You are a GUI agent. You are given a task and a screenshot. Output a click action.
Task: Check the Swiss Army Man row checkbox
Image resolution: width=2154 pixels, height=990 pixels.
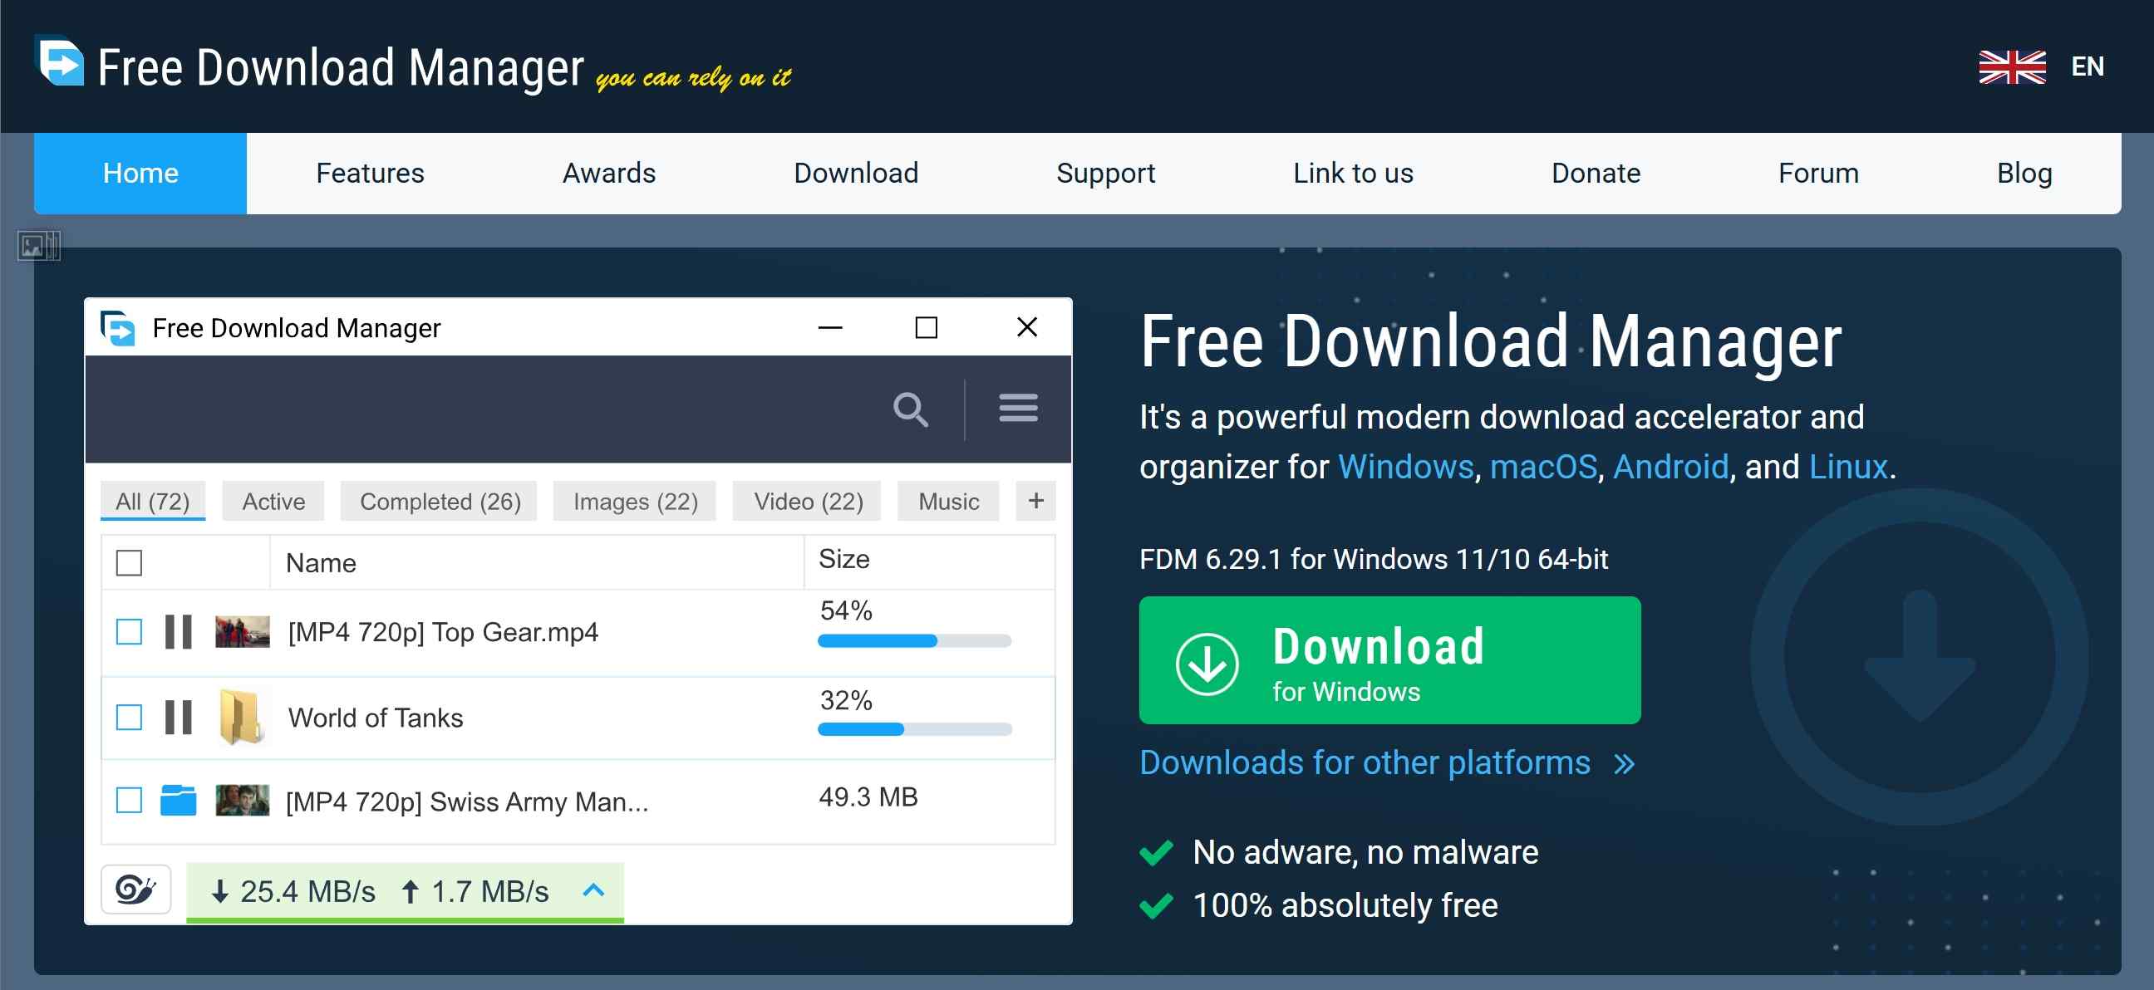[x=129, y=801]
